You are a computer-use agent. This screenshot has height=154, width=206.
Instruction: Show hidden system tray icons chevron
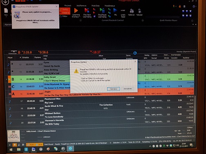pos(150,146)
